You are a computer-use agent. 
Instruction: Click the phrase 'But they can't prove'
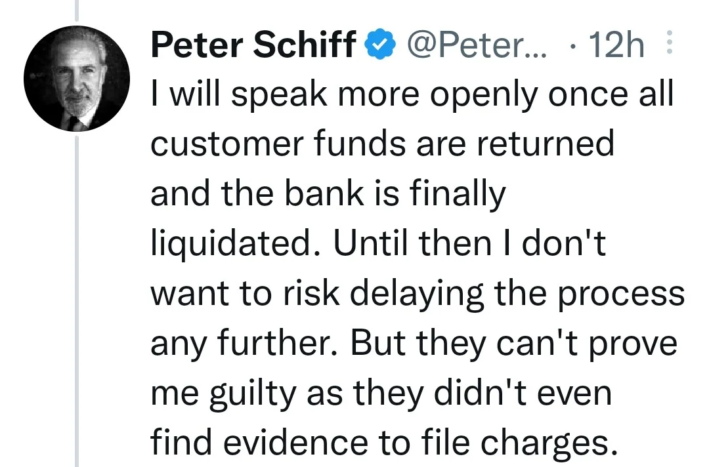[514, 343]
